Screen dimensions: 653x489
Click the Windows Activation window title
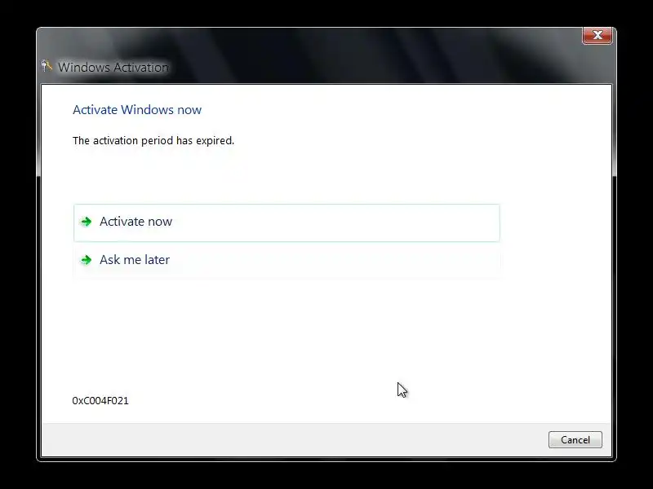[113, 68]
